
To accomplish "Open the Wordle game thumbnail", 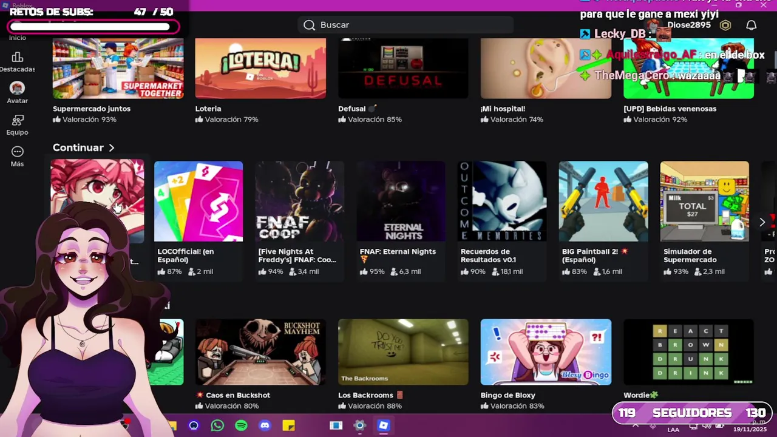I will pos(688,352).
